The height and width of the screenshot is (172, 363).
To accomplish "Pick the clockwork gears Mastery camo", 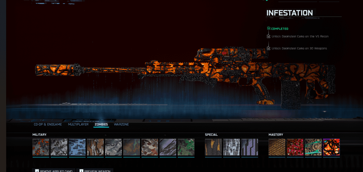I will [313, 147].
